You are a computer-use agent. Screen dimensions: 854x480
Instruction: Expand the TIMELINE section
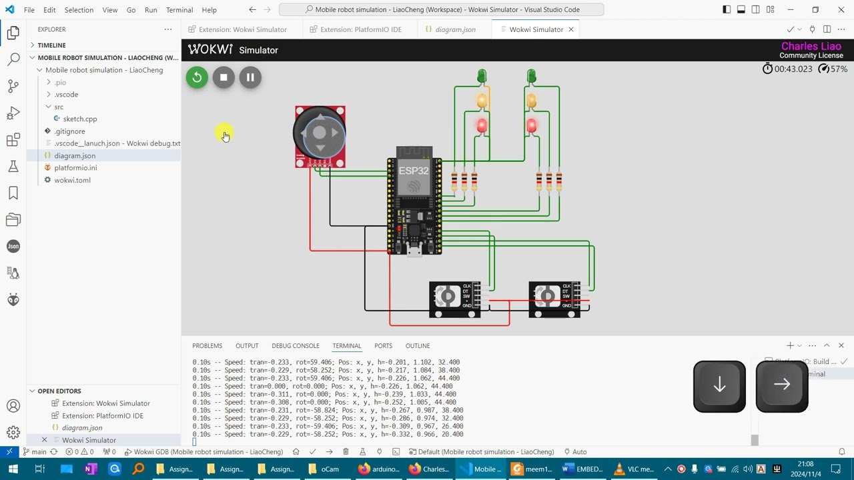click(x=103, y=45)
